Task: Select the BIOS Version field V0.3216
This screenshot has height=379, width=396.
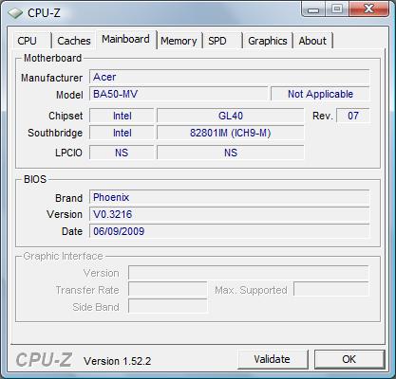Action: pos(229,214)
